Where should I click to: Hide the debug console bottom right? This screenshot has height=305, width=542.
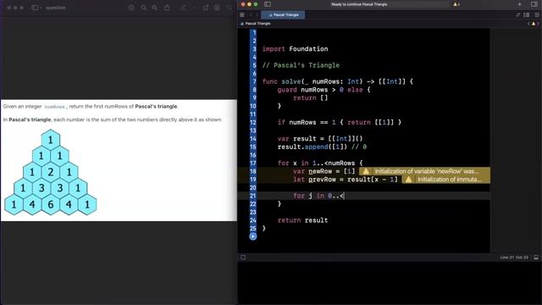(x=536, y=258)
